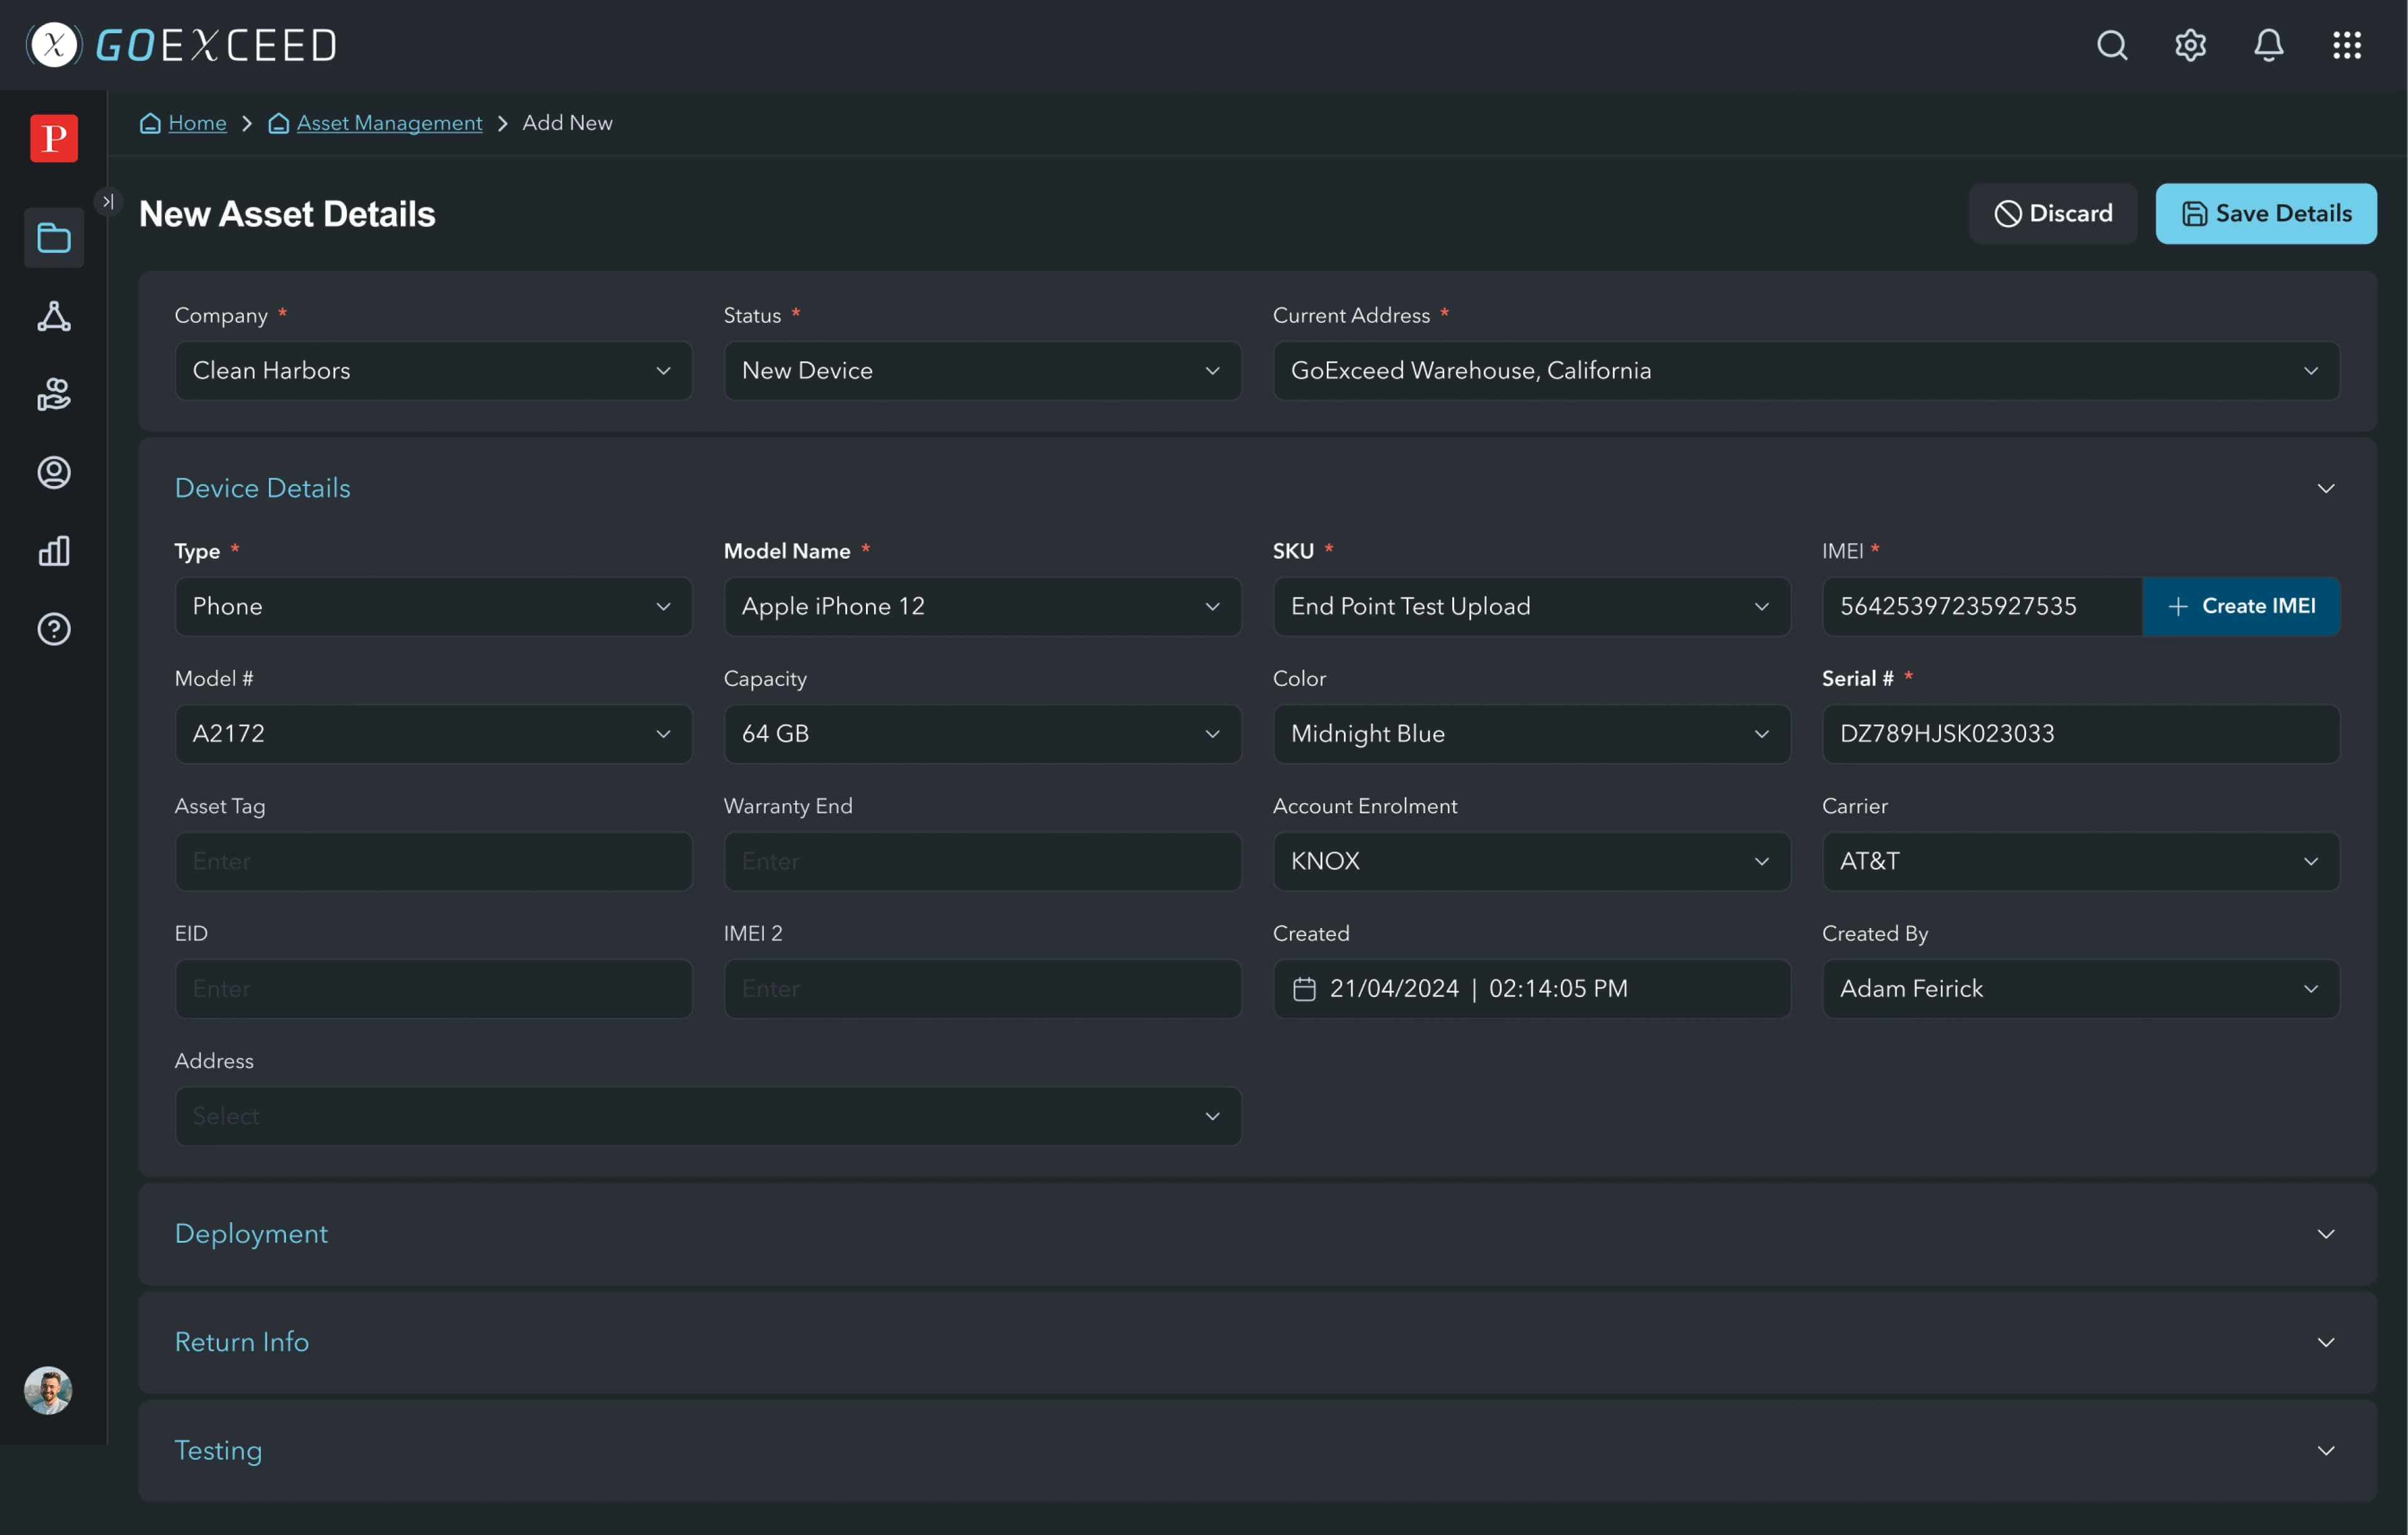Expand the Return Info section

(x=2326, y=1342)
